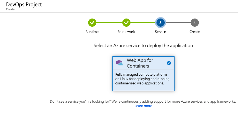Screen dimensions: 238x113
Task: Click the Runtime step green checkmark circle
Action: point(92,23)
